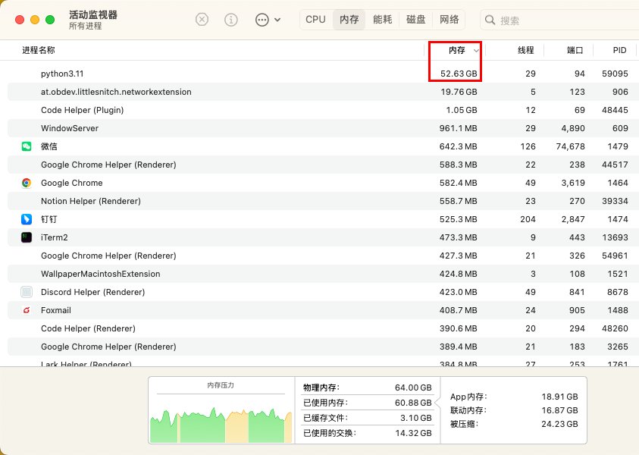Image resolution: width=639 pixels, height=455 pixels.
Task: Click the 被压缩 24.23 GB entry
Action: click(x=514, y=424)
